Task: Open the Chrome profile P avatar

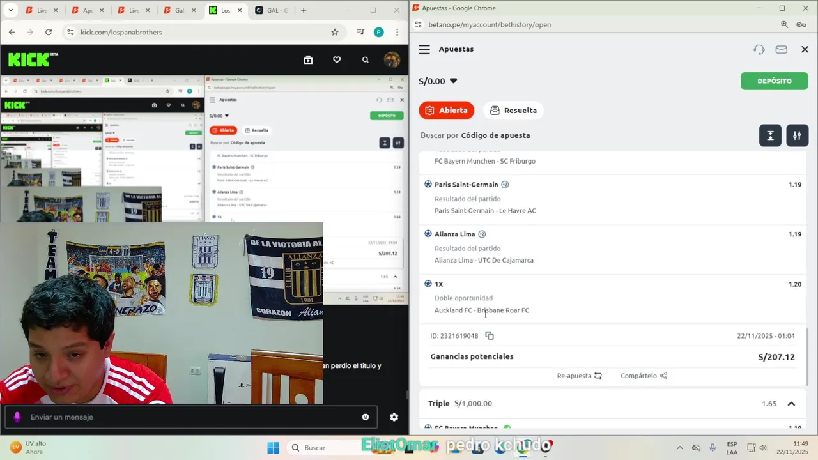Action: (379, 32)
